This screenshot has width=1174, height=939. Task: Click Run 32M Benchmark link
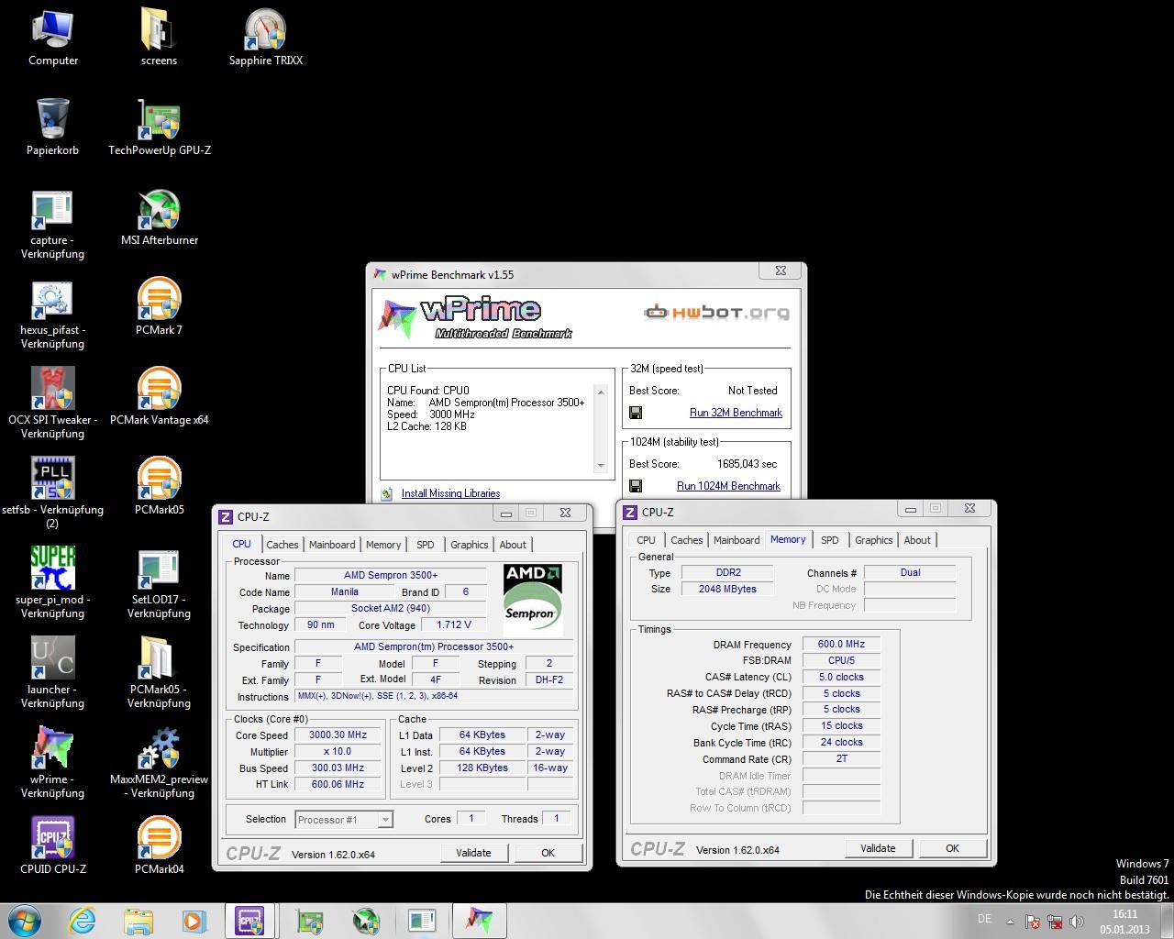click(736, 413)
